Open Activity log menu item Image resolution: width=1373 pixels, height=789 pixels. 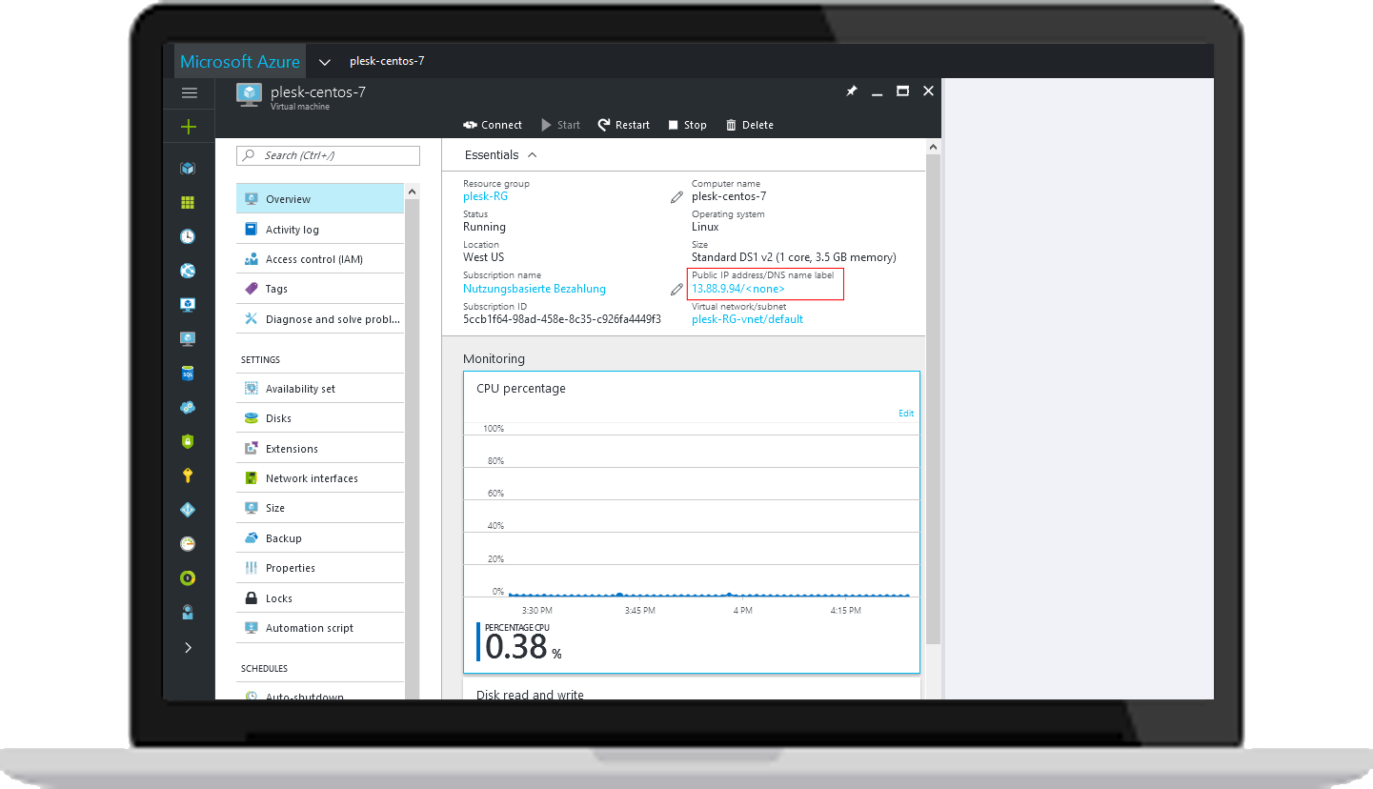point(320,230)
